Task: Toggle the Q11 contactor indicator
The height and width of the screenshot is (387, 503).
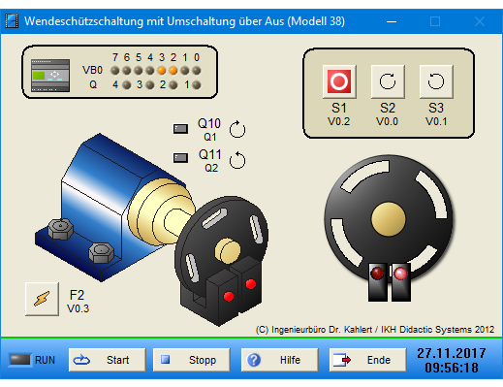Action: (x=180, y=158)
